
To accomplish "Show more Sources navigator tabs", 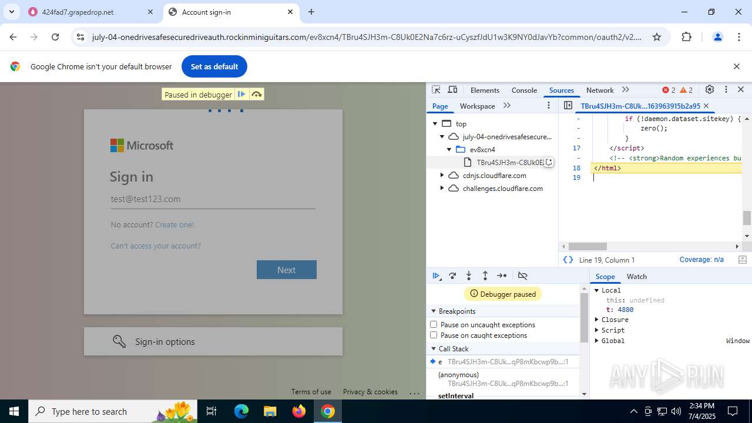I will click(507, 106).
